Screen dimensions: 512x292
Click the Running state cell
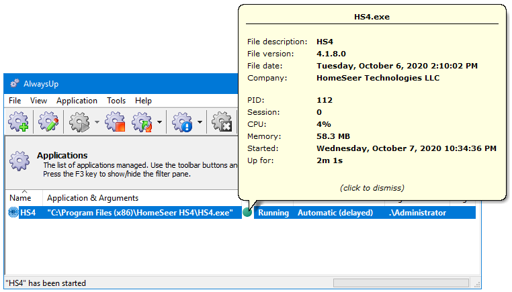pos(273,213)
